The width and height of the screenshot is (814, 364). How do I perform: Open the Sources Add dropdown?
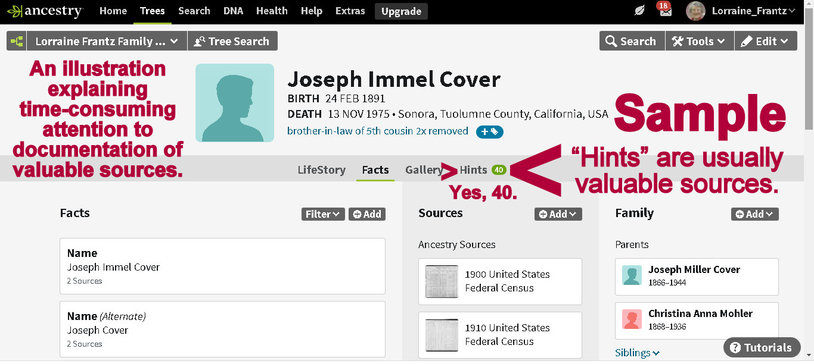(558, 214)
